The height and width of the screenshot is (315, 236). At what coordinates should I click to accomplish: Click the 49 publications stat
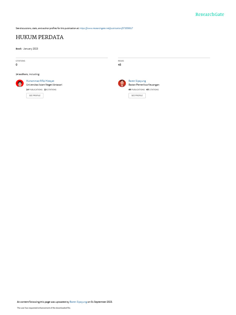pos(136,90)
